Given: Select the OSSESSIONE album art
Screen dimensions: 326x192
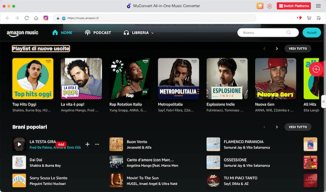Looking at the screenshot, I should pyautogui.click(x=213, y=162).
